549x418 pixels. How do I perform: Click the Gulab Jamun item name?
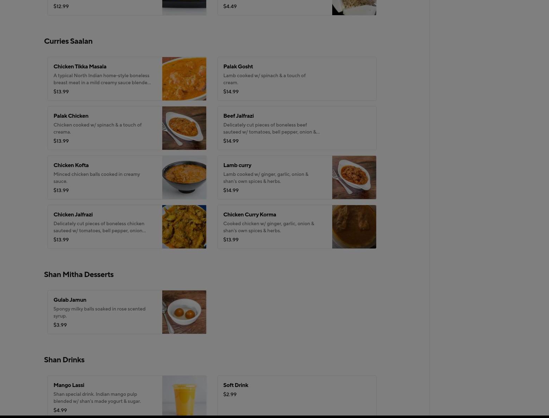click(70, 300)
